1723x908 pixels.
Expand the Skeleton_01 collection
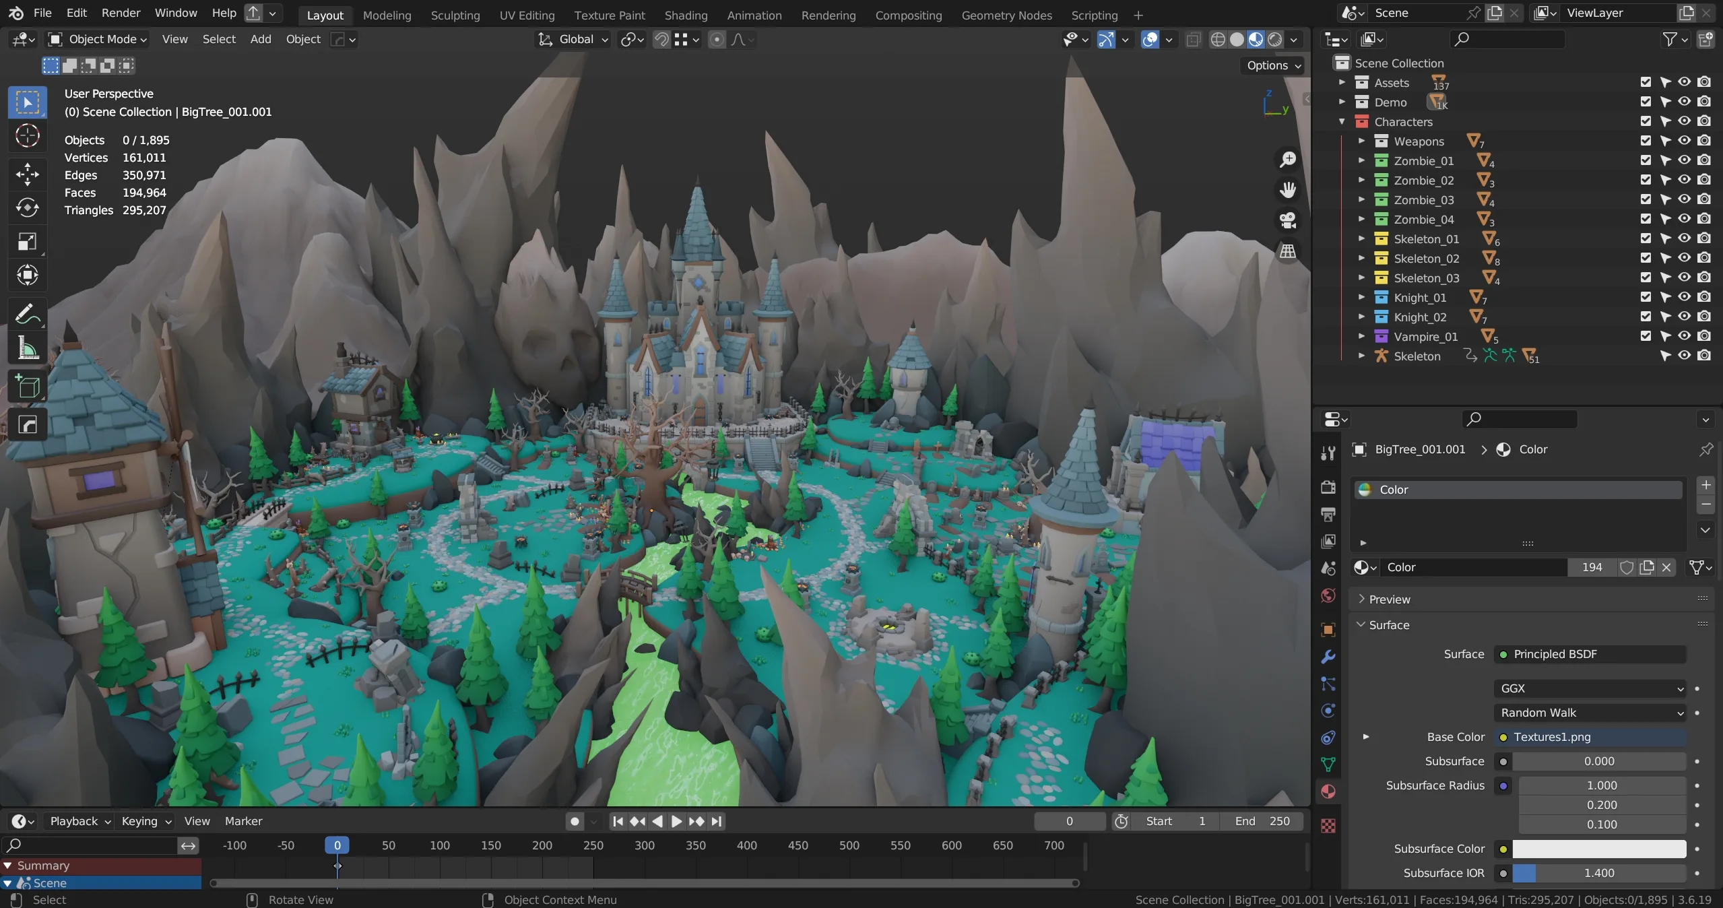tap(1361, 239)
